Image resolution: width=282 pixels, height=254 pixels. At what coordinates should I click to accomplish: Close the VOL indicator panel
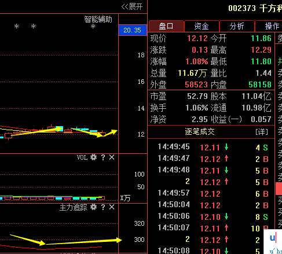point(112,157)
